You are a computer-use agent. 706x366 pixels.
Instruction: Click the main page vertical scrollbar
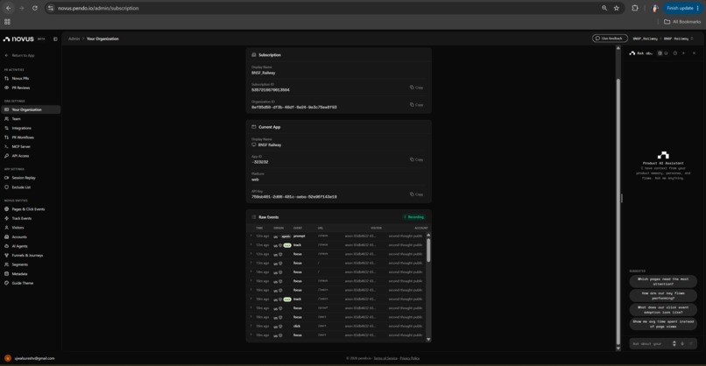pos(618,212)
